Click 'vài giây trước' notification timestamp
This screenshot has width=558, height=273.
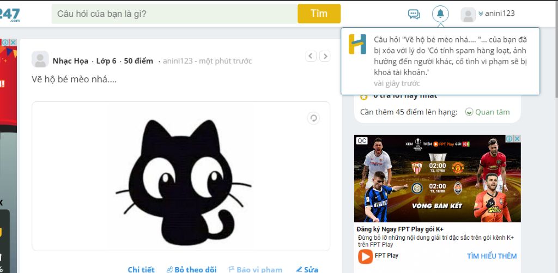(x=397, y=83)
